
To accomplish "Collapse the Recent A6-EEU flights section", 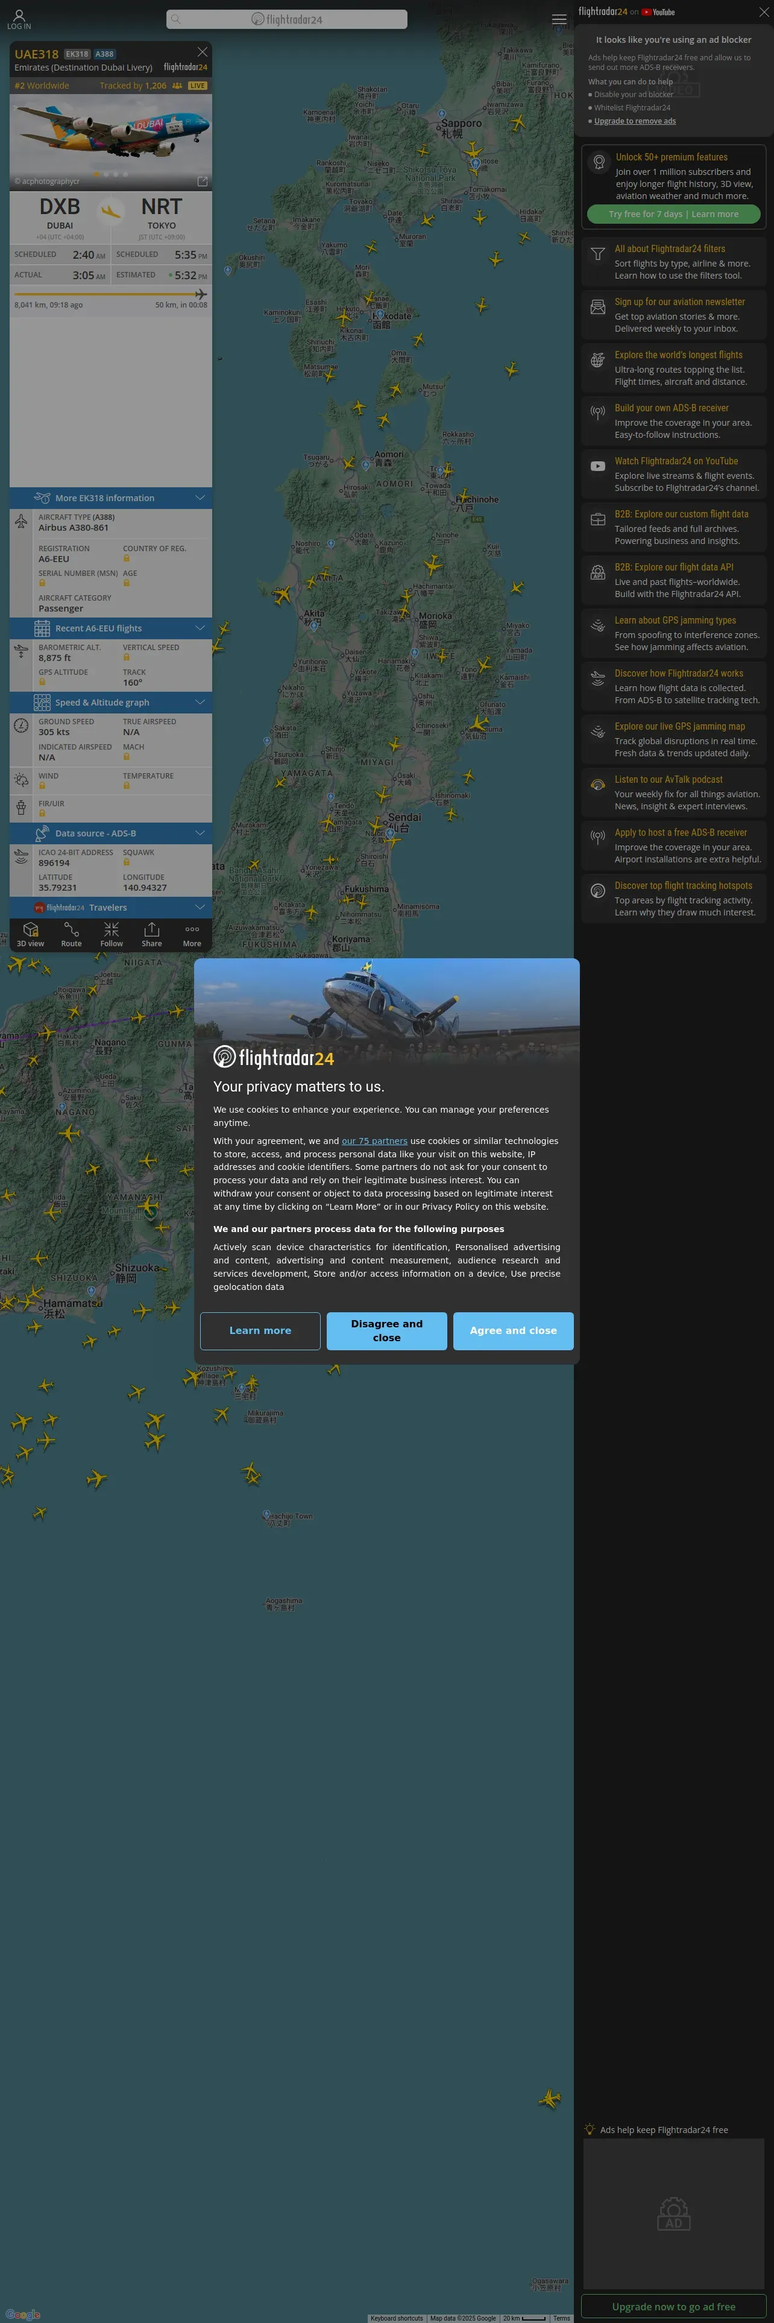I will click(111, 628).
